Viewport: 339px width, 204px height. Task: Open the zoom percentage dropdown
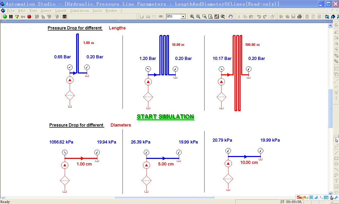coord(183,16)
